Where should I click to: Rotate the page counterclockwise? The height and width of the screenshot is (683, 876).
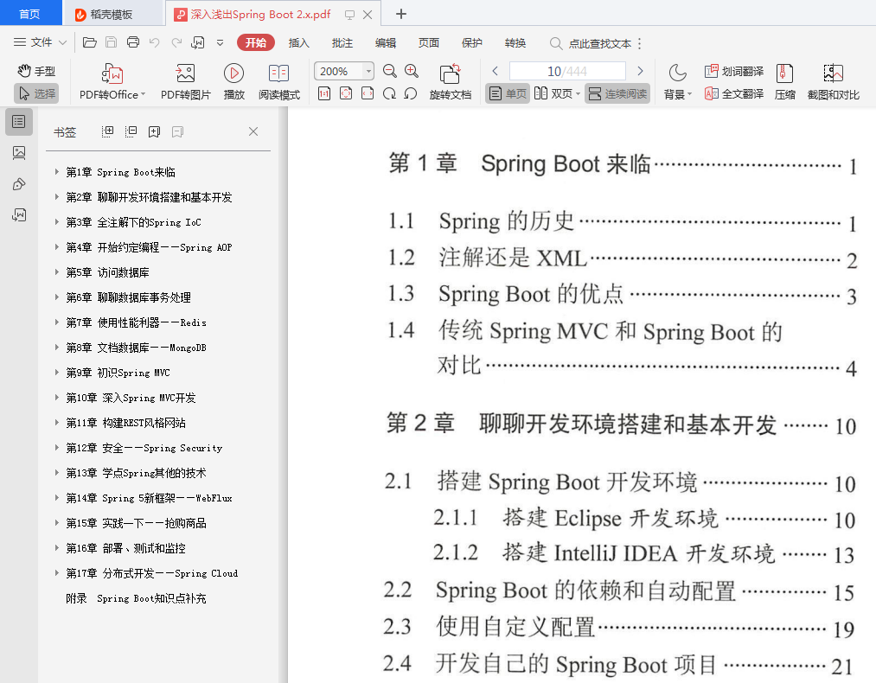(411, 93)
